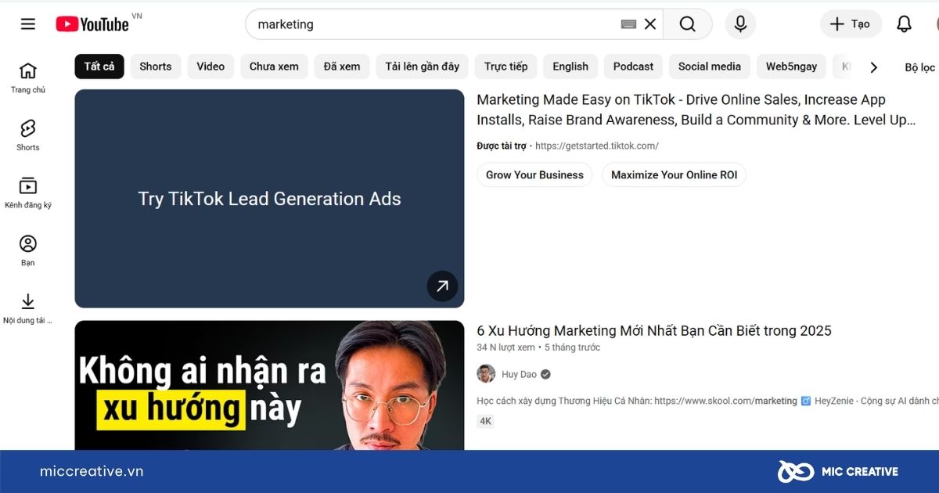
Task: Select the Tất cả tab
Action: 99,67
